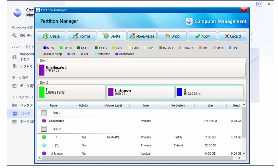Click the vertical scrollbar down arrow
Viewport: 278px width, 168px height.
tap(244, 154)
